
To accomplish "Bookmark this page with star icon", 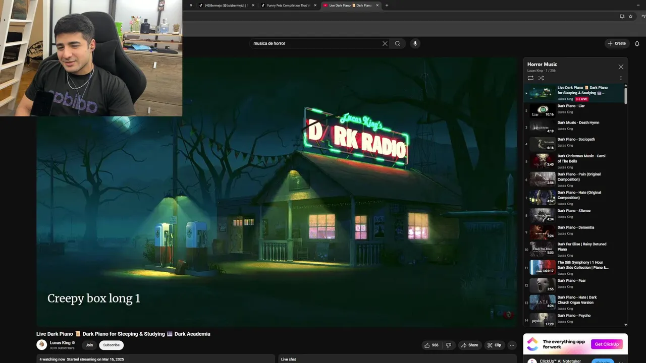I will (x=630, y=16).
